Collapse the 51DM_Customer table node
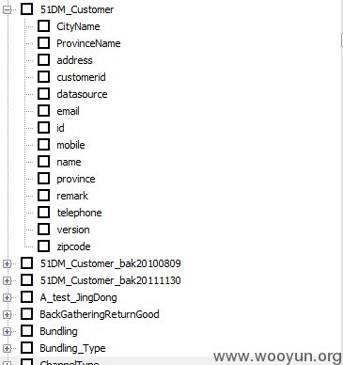 point(7,9)
